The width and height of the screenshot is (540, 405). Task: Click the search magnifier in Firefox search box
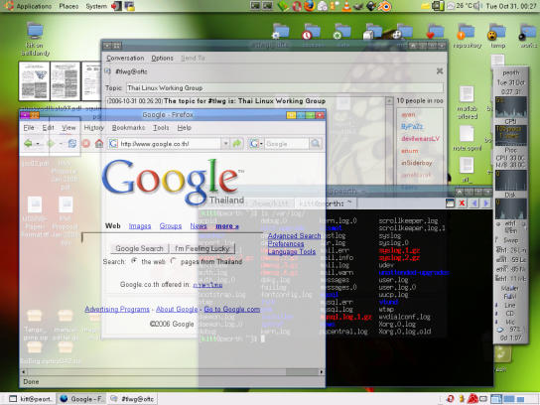315,143
